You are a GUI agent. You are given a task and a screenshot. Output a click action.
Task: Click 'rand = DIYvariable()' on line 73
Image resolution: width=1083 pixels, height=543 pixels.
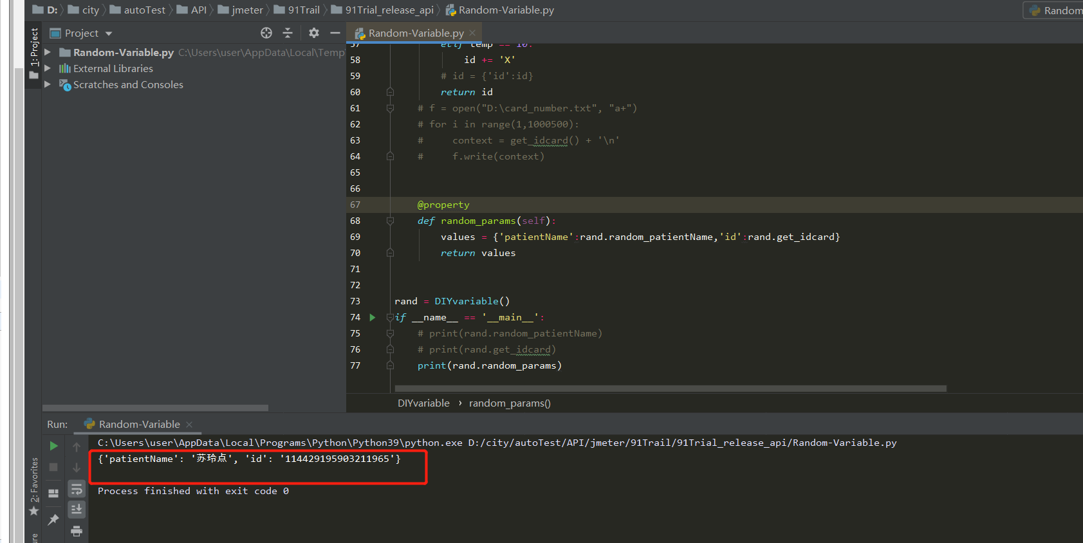pos(452,301)
